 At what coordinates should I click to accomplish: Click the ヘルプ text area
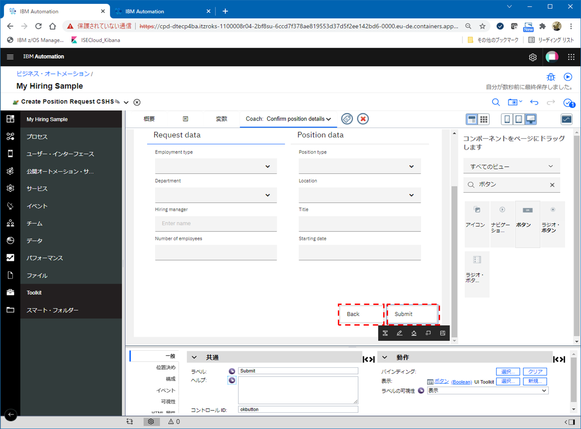[x=298, y=390]
